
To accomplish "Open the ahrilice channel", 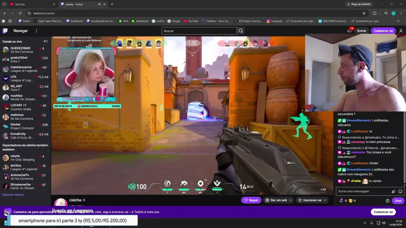I will (x=25, y=168).
